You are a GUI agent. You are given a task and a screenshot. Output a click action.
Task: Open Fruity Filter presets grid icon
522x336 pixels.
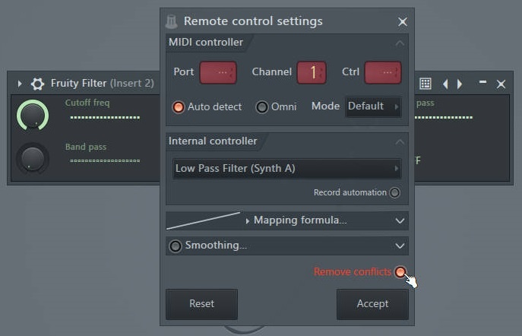tap(426, 84)
